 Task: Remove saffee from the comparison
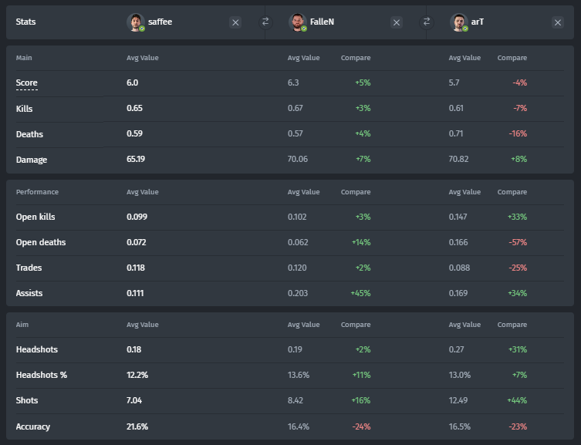235,22
